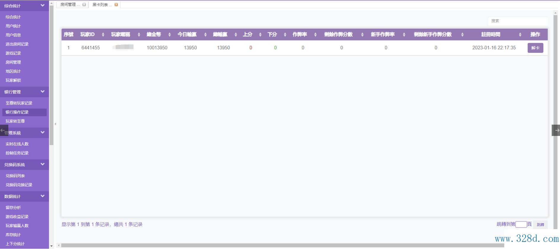The height and width of the screenshot is (249, 560).
Task: Collapse the sidebar with the splitter arrow
Action: click(x=55, y=124)
